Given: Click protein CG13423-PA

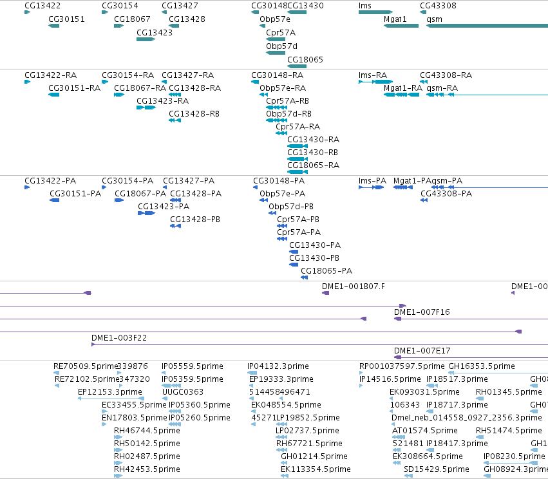Looking at the screenshot, I should 146,214.
